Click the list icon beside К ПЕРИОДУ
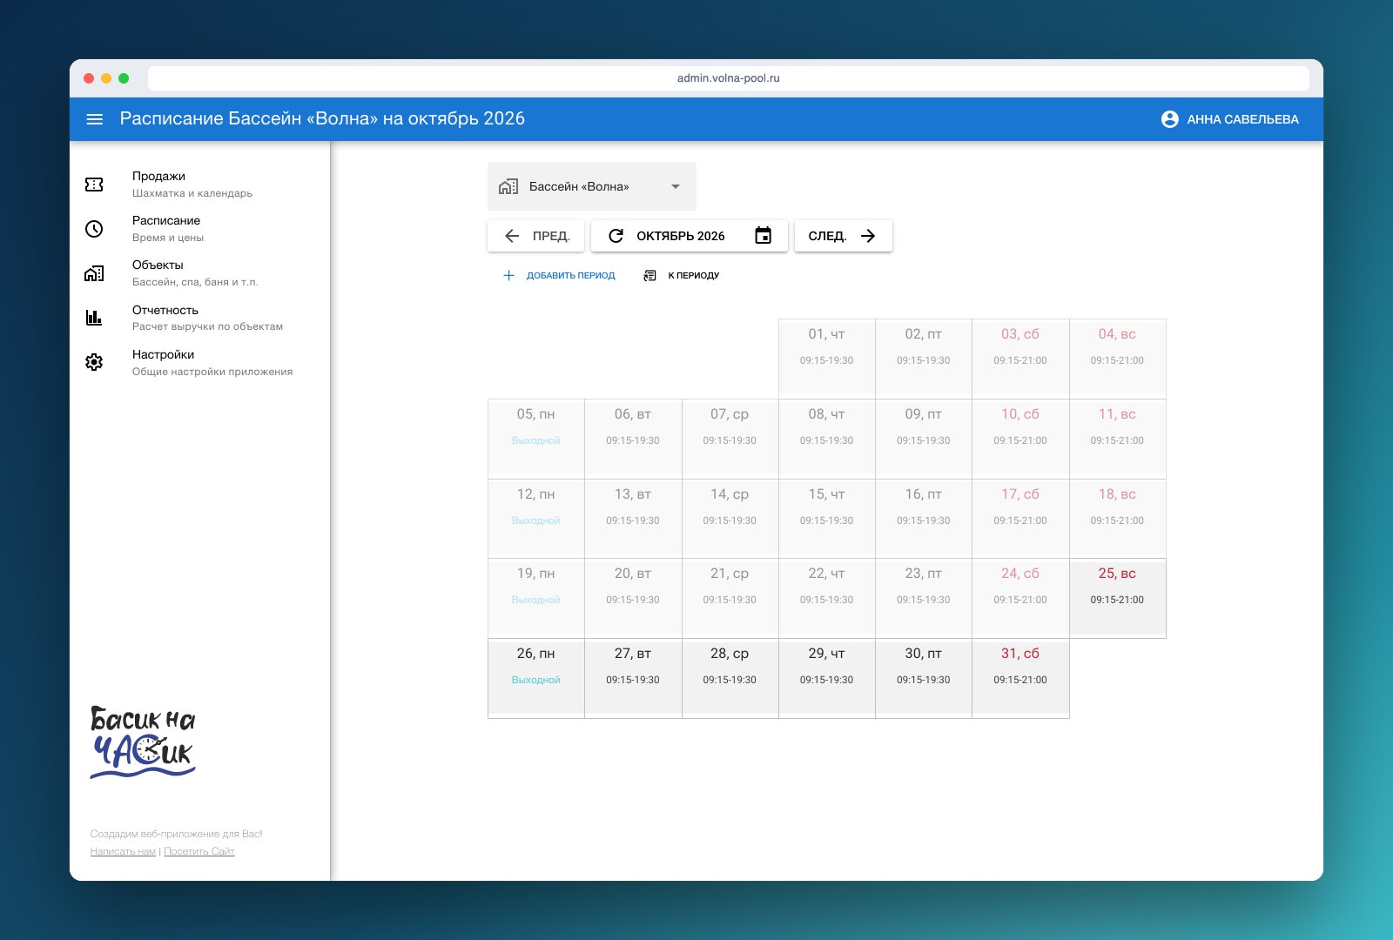Screen dimensions: 1393x940 coord(649,275)
